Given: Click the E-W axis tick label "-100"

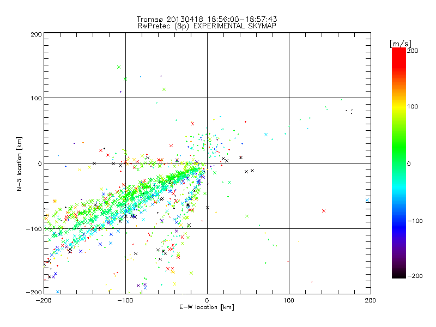Looking at the screenshot, I should click(125, 300).
